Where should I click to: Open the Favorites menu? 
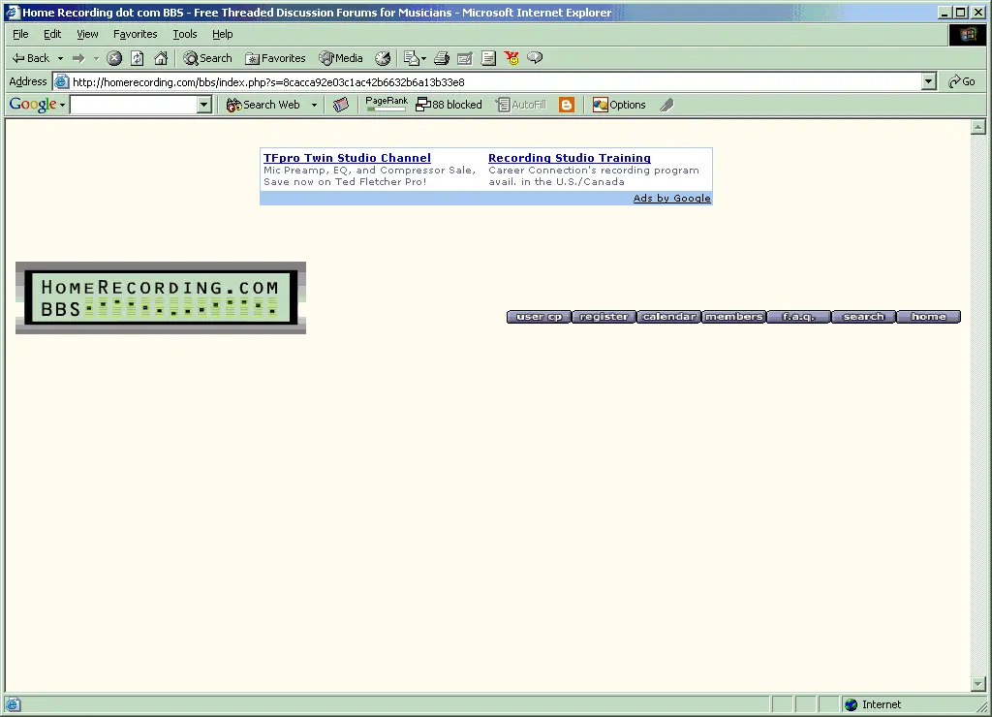coord(136,34)
